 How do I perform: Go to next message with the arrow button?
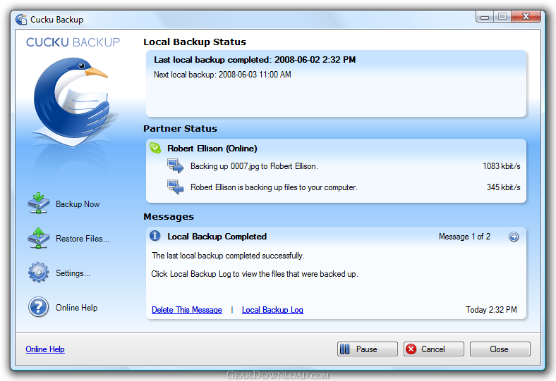pyautogui.click(x=514, y=237)
